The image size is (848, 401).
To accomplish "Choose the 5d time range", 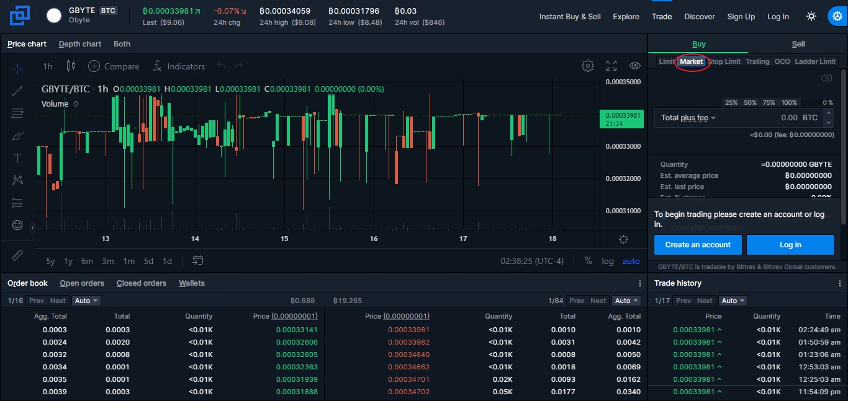I will (148, 261).
